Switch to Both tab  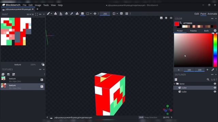(x=206, y=31)
